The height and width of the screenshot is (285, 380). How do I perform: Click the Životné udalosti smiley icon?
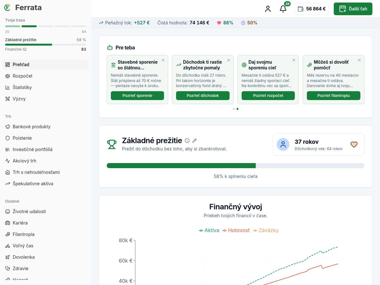tap(8, 212)
